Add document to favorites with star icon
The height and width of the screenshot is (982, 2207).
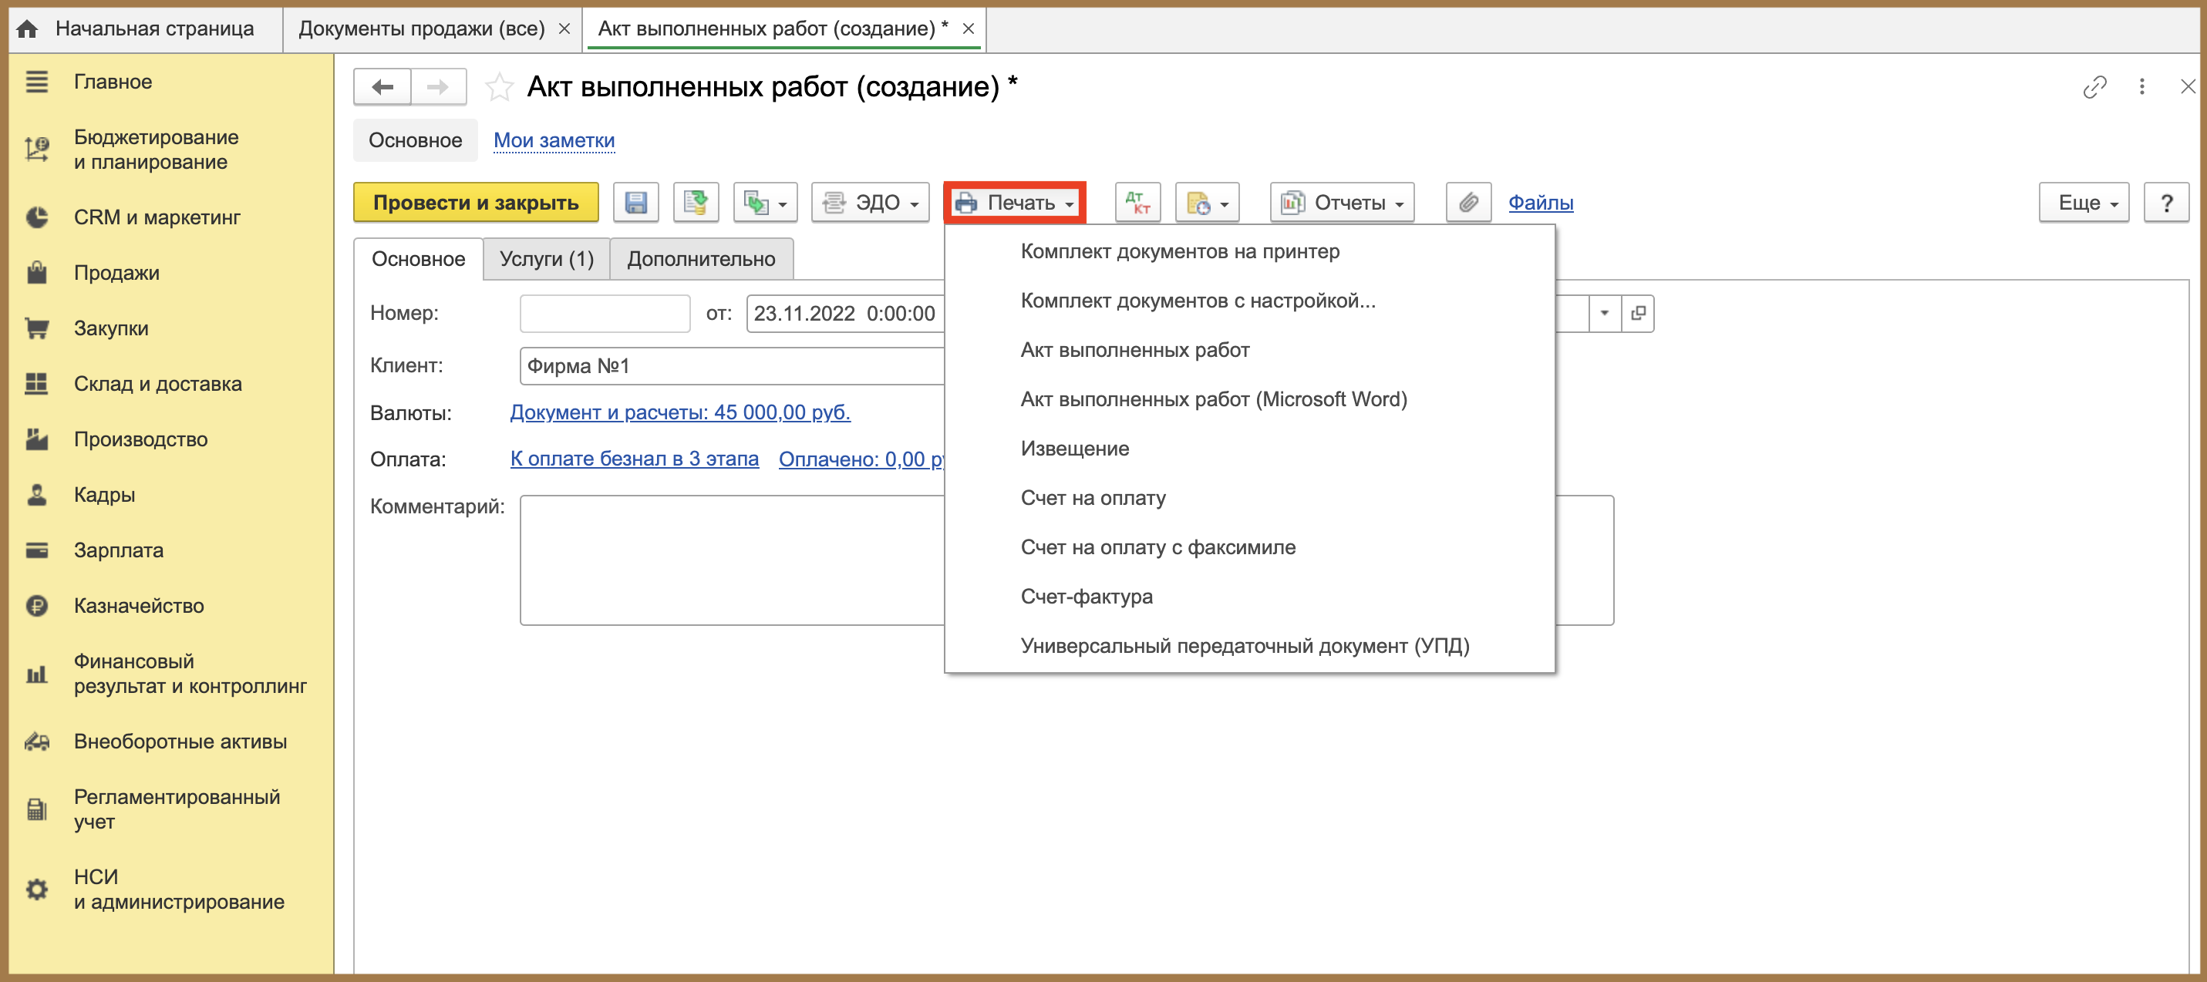click(x=499, y=87)
